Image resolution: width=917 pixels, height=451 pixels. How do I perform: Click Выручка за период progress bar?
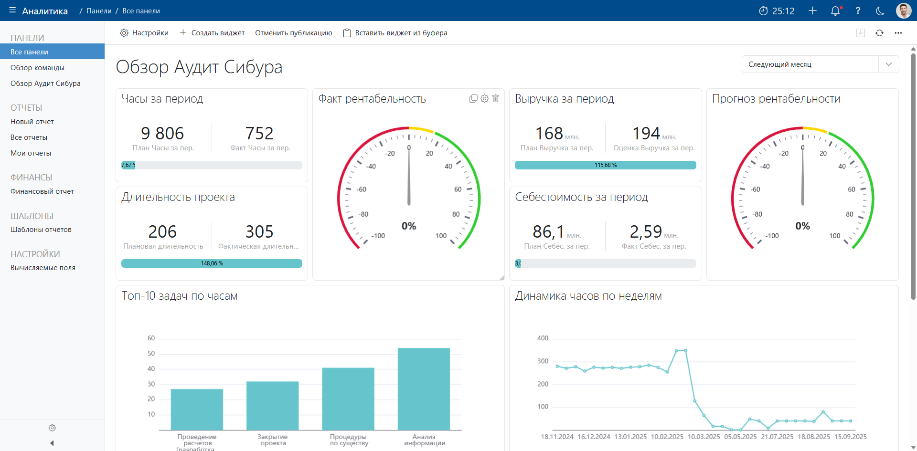605,165
